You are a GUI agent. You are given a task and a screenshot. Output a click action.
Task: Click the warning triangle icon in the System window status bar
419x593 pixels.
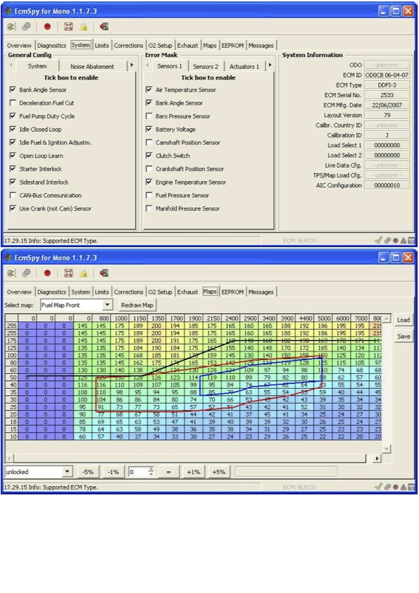click(404, 241)
